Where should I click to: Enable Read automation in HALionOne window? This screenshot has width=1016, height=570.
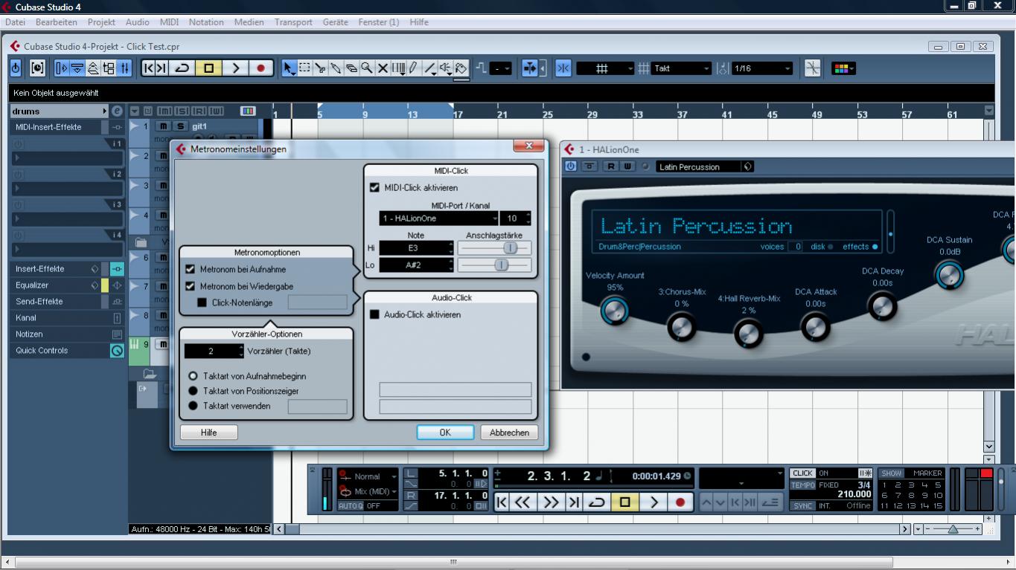(x=611, y=166)
